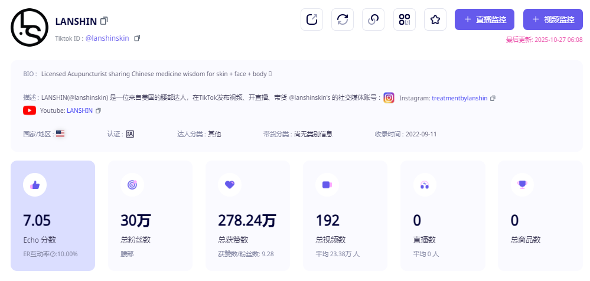This screenshot has width=590, height=281.
Task: Copy the YouTube channel name with copy icon
Action: [99, 110]
